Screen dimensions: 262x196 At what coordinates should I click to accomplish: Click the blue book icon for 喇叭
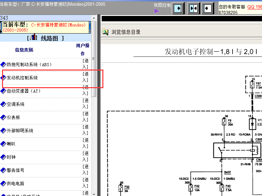(x=3, y=144)
